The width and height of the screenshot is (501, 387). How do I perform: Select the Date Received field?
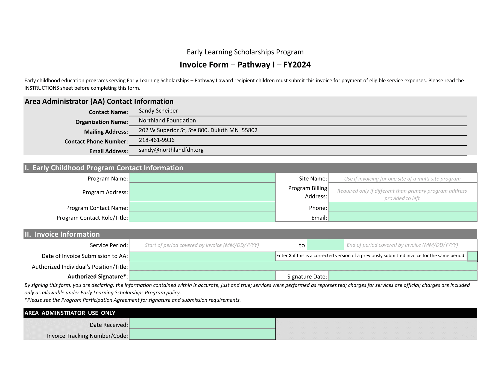tap(202, 324)
